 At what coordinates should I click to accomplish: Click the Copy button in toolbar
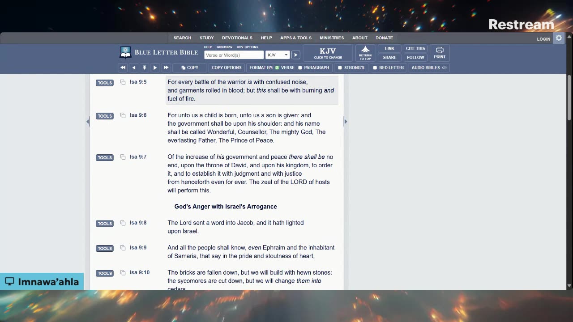tap(190, 68)
